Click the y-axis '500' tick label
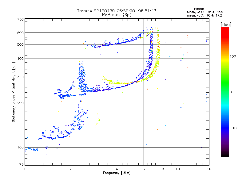The width and height of the screenshot is (246, 184). [x=20, y=44]
